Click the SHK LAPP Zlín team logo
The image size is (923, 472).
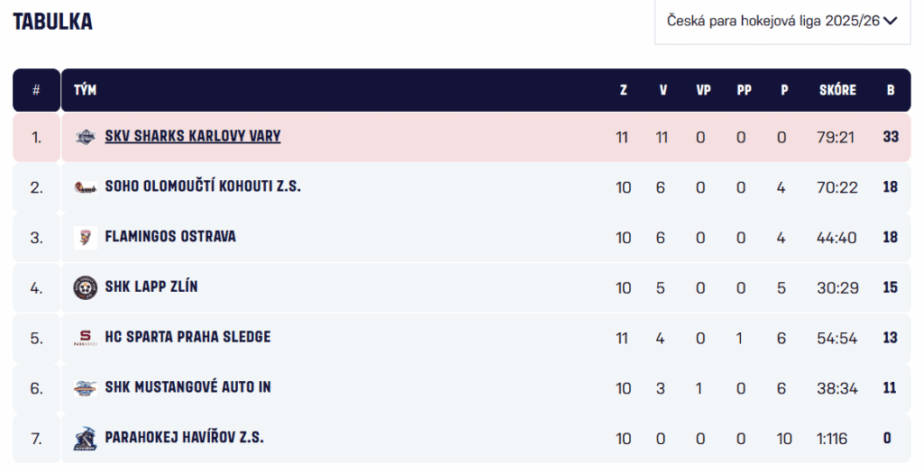pyautogui.click(x=85, y=287)
